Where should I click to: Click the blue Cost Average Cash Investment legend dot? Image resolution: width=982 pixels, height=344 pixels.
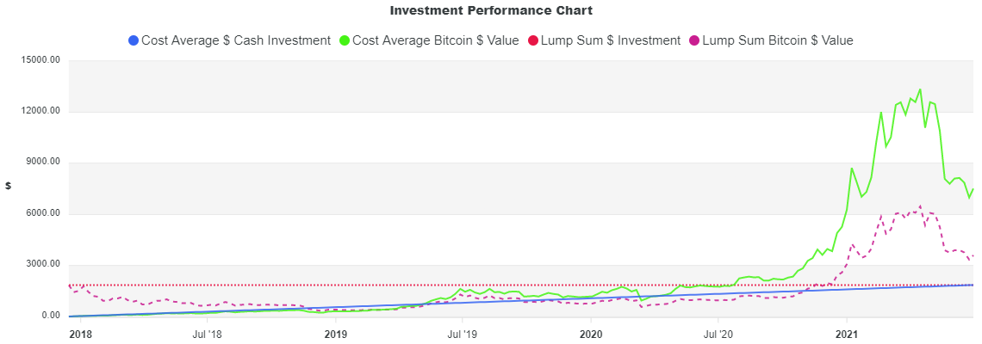(134, 40)
